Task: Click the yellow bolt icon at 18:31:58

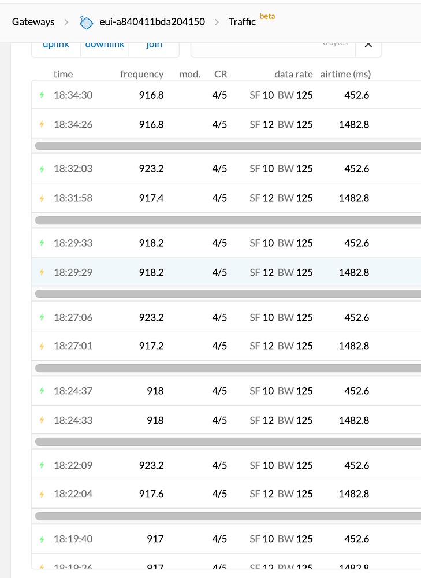Action: click(x=42, y=198)
